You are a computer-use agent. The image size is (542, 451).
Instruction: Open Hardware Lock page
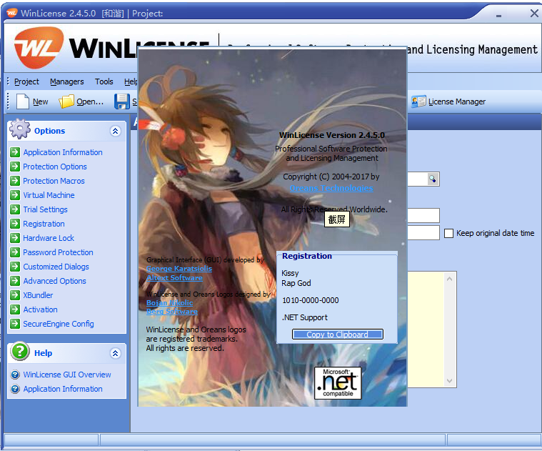click(x=49, y=238)
